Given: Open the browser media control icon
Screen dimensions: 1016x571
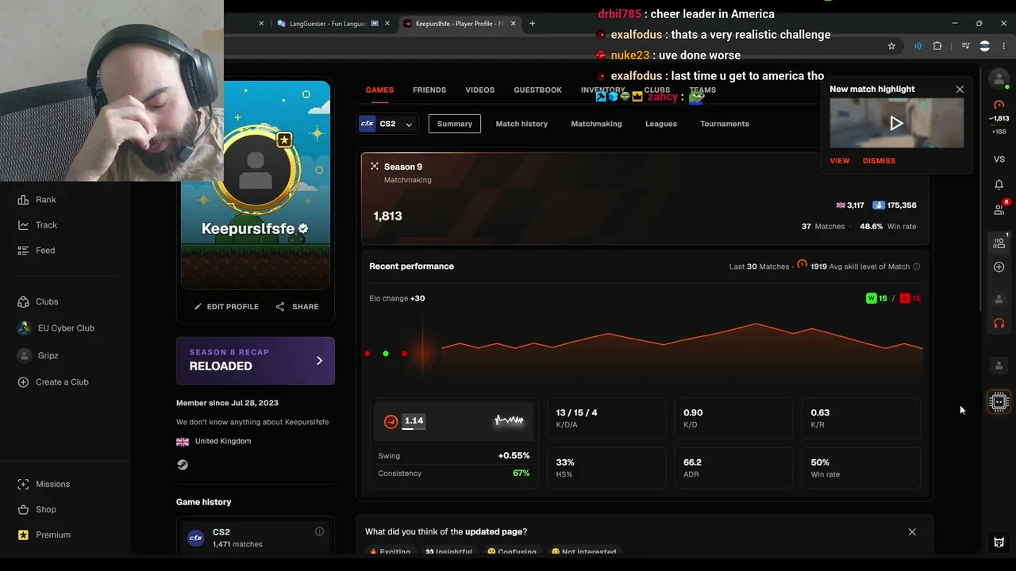Looking at the screenshot, I should pos(965,46).
